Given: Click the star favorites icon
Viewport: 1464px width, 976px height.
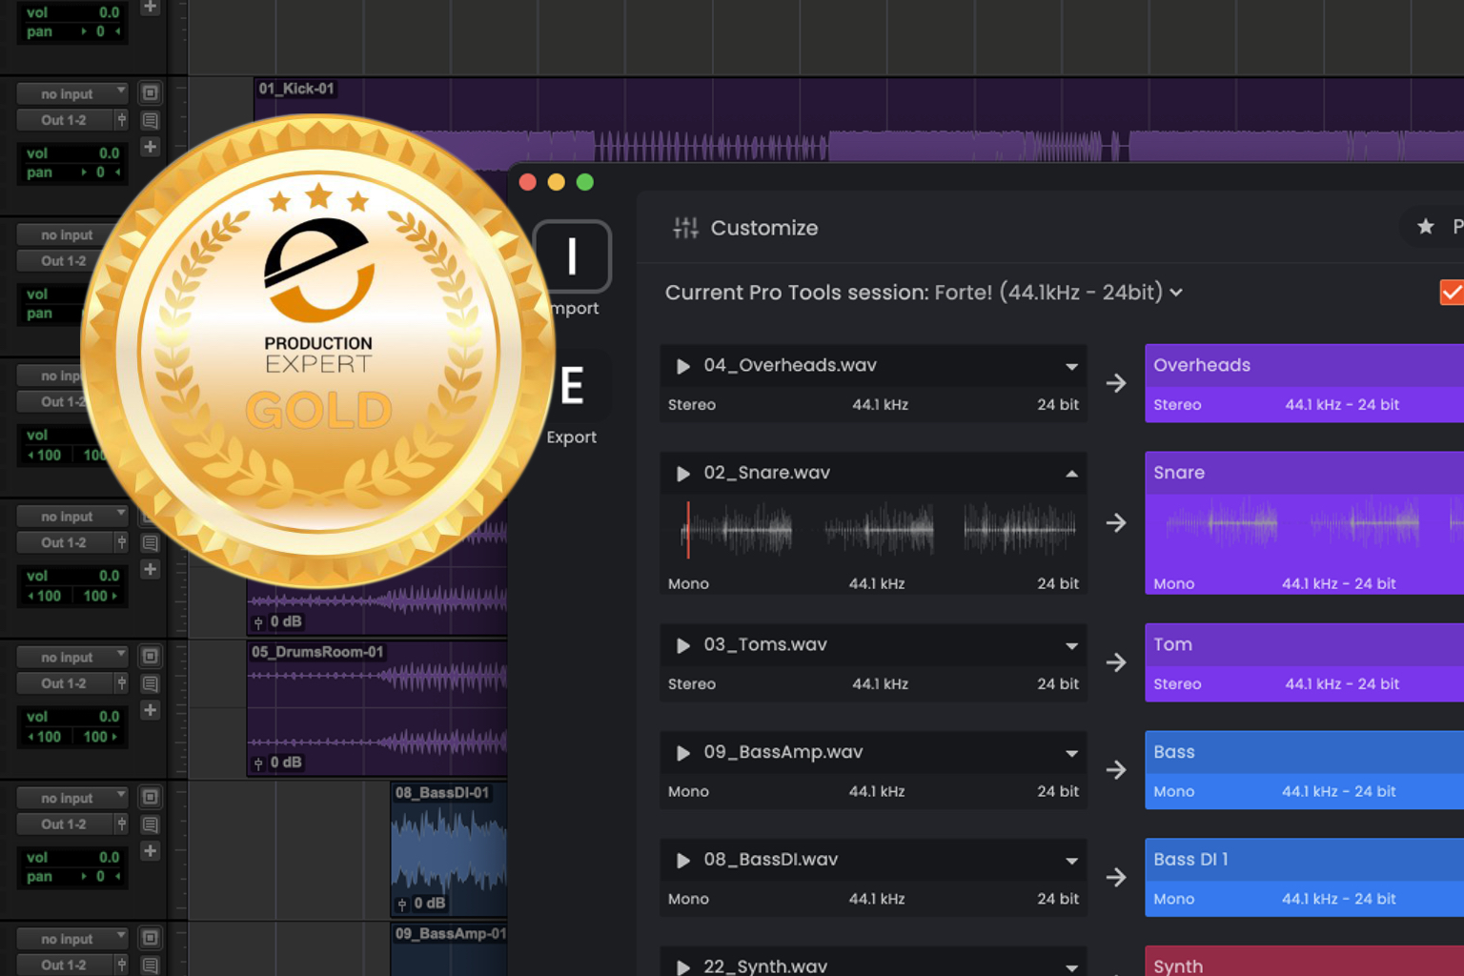Looking at the screenshot, I should pos(1426,226).
